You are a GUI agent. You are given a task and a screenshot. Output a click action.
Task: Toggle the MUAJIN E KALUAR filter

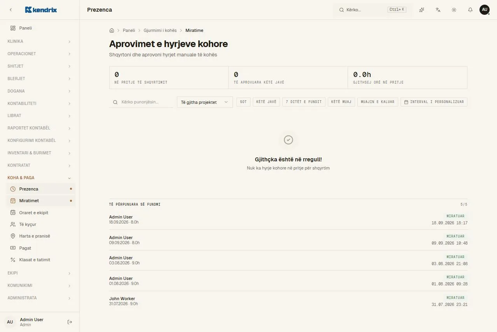point(378,102)
